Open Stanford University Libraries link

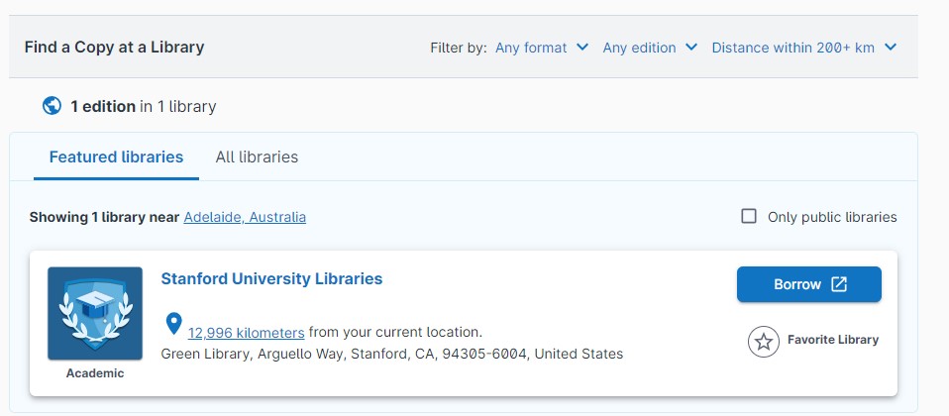(271, 278)
